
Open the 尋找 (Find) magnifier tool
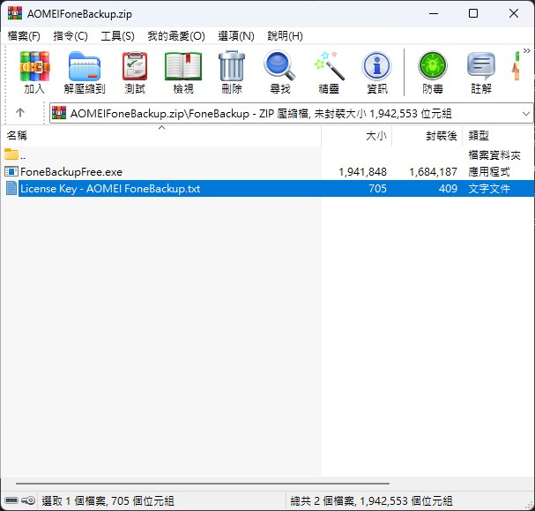[x=279, y=72]
